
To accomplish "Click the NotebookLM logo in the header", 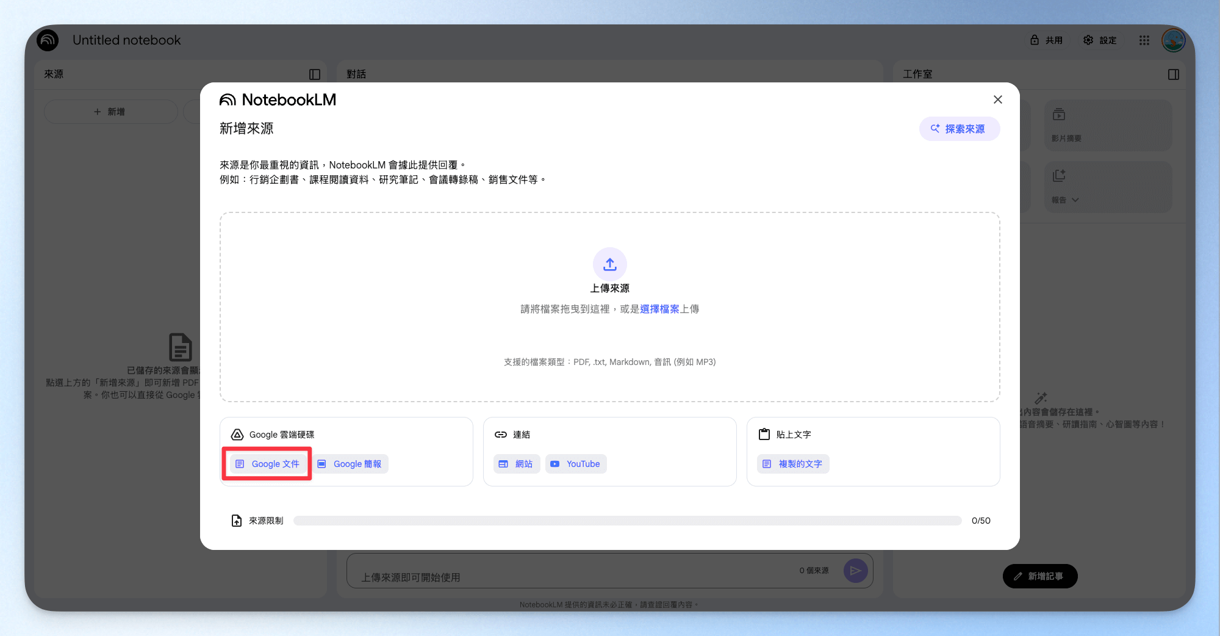I will pyautogui.click(x=48, y=40).
